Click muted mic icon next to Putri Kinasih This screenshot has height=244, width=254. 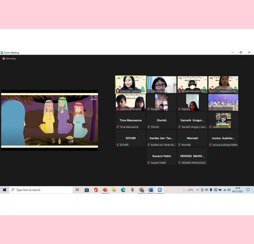coord(149,91)
